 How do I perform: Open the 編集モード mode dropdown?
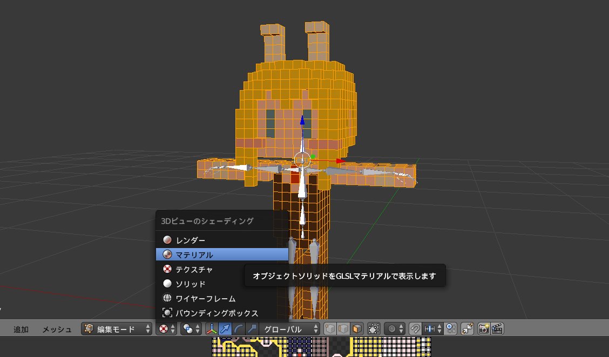pos(117,329)
